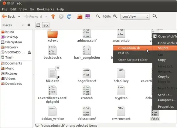Choose Open Scripts Folder
This screenshot has width=177, height=128.
click(x=133, y=60)
